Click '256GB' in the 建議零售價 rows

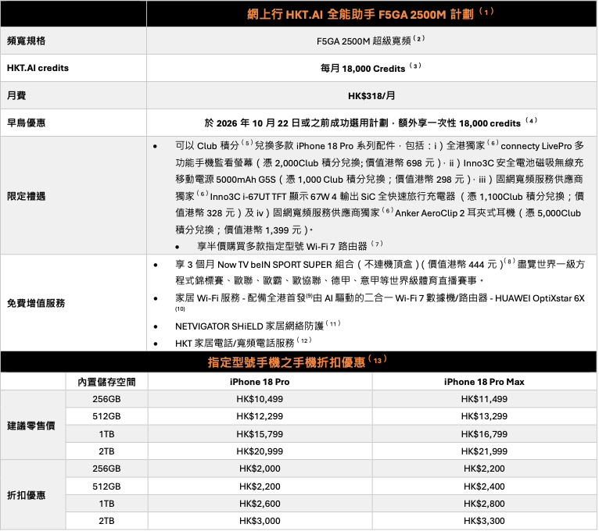coord(106,399)
